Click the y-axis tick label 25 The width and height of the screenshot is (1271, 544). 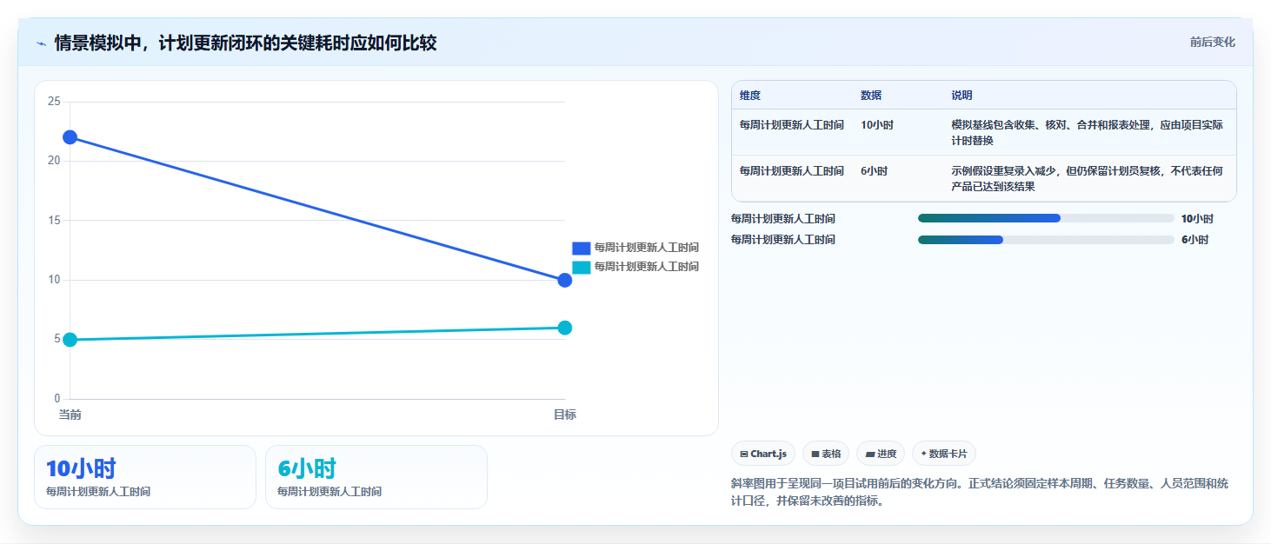click(54, 102)
